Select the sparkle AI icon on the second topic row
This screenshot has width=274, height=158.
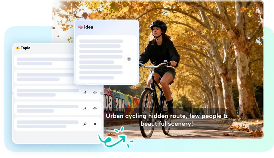tap(95, 108)
